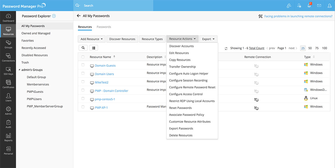Click the search magnifier button above table

click(83, 48)
